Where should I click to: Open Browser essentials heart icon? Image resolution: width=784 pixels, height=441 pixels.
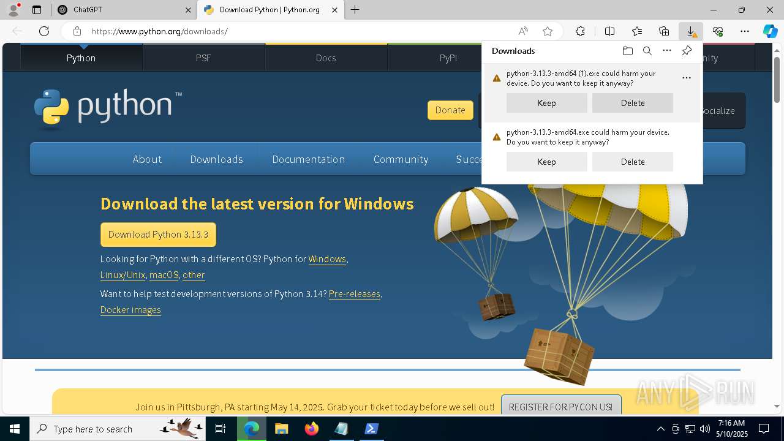[718, 31]
